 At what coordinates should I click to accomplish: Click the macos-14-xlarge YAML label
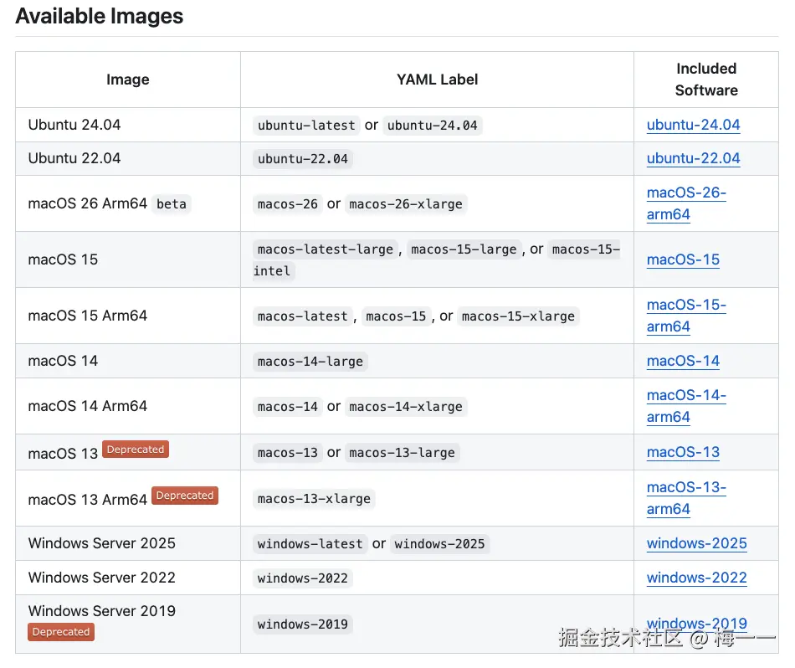coord(406,407)
